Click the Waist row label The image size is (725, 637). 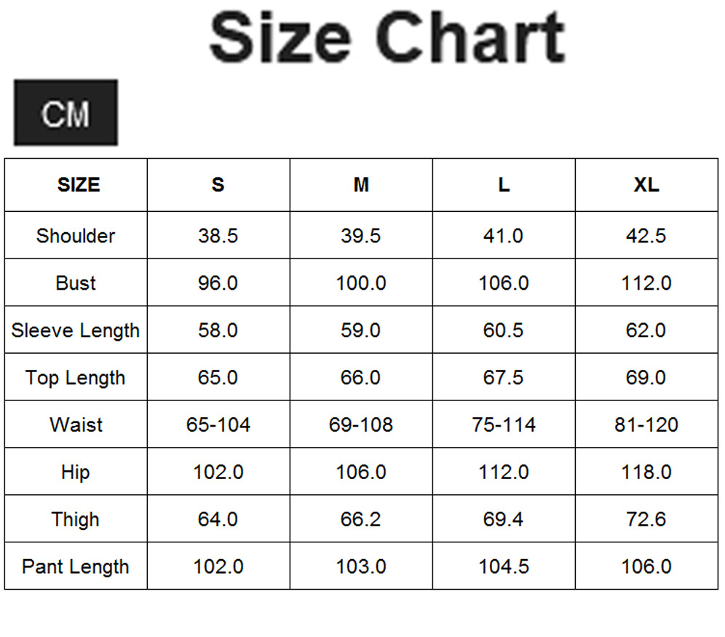point(76,425)
